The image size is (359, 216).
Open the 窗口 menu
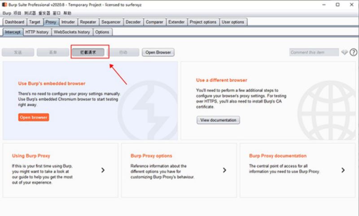(x=57, y=13)
